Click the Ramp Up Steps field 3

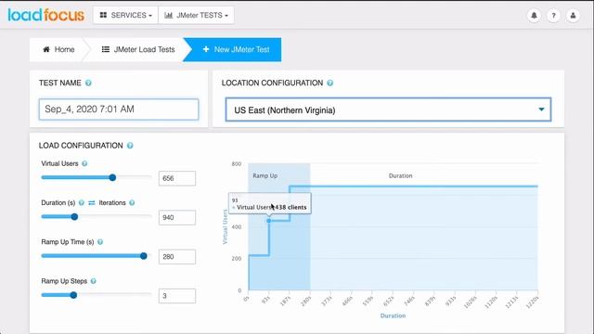[177, 296]
